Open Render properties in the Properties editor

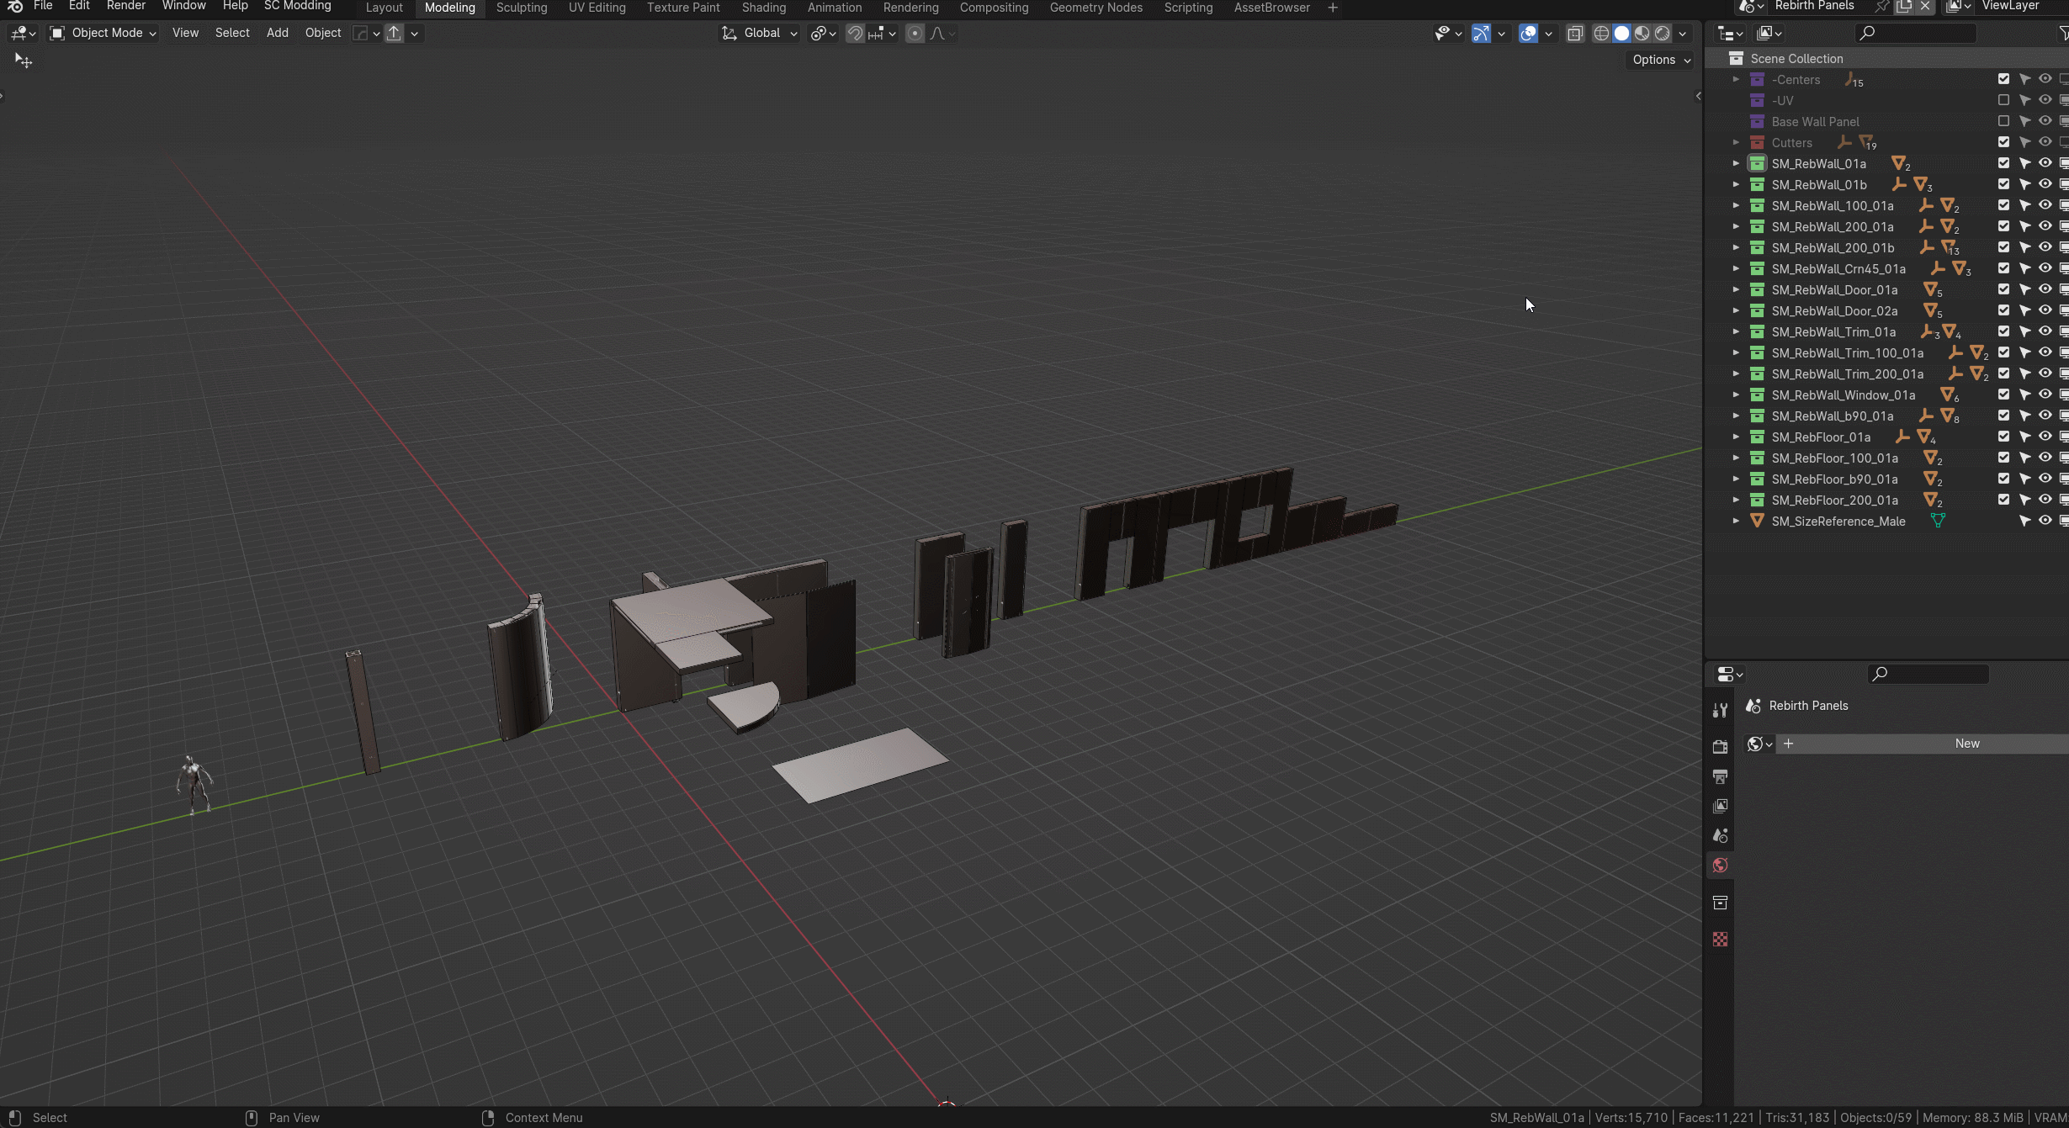pos(1720,746)
